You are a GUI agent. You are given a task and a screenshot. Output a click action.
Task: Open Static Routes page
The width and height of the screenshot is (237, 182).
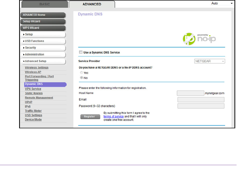click(x=34, y=93)
